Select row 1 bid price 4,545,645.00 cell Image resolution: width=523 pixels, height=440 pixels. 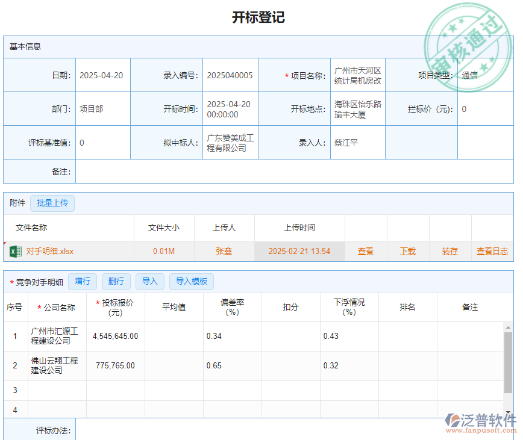pyautogui.click(x=115, y=336)
